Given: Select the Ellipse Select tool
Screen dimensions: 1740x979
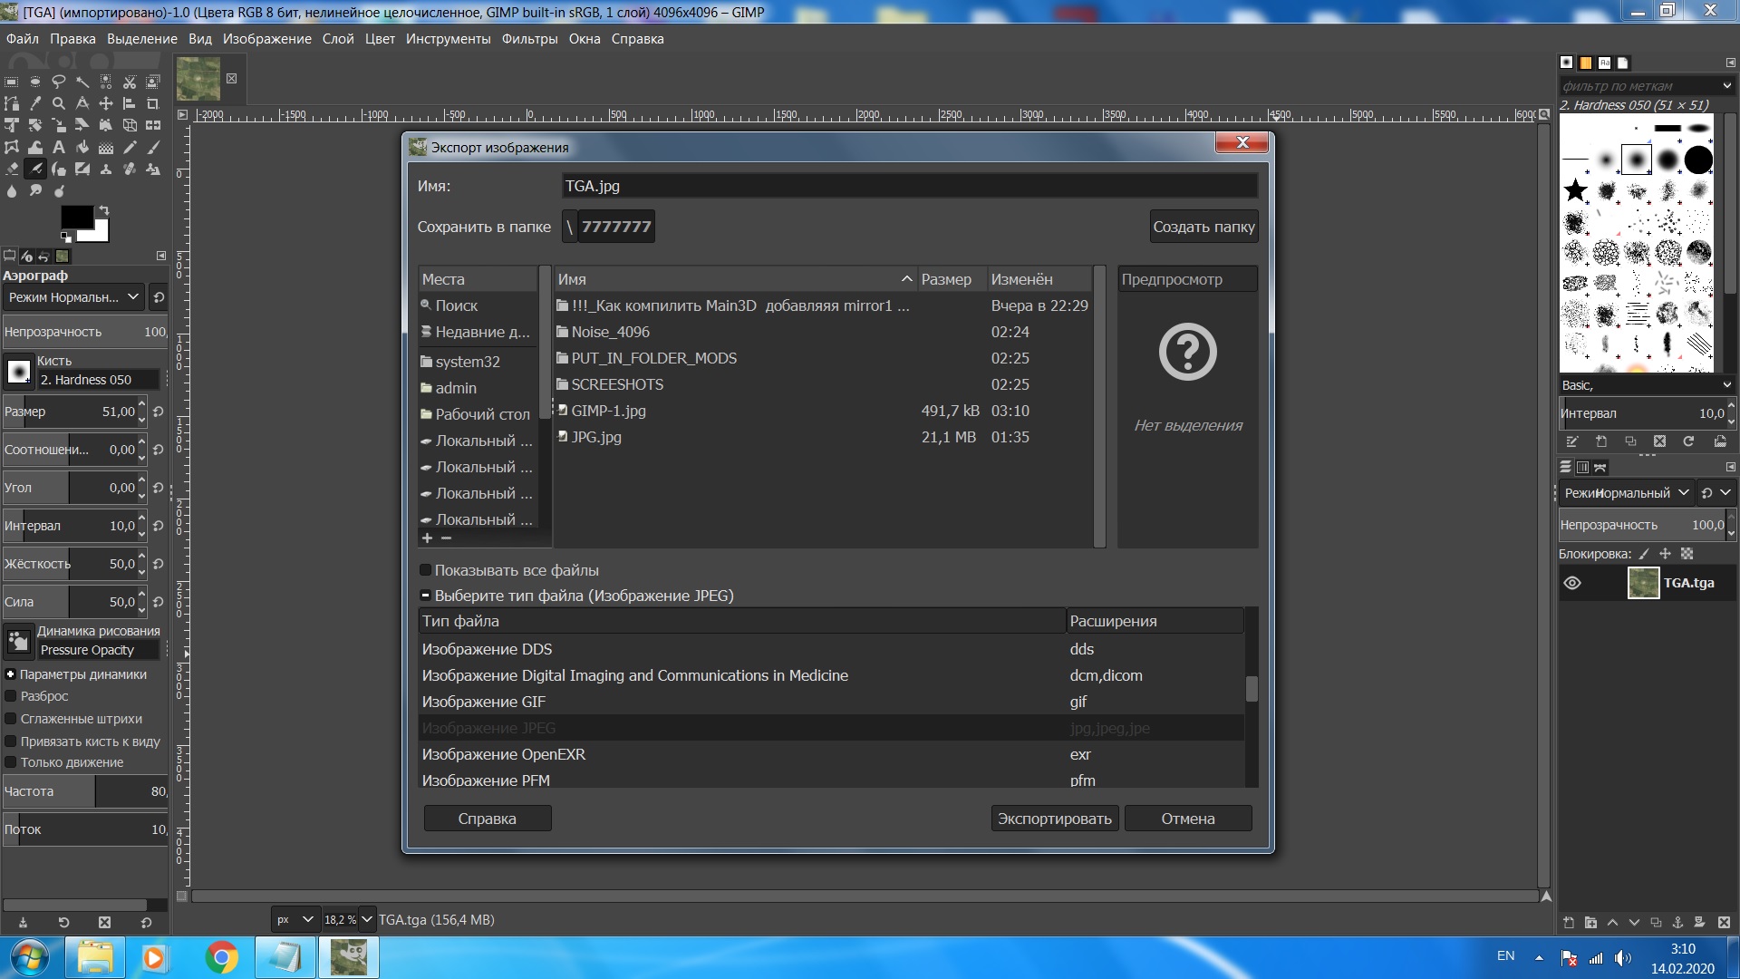Looking at the screenshot, I should click(x=35, y=82).
